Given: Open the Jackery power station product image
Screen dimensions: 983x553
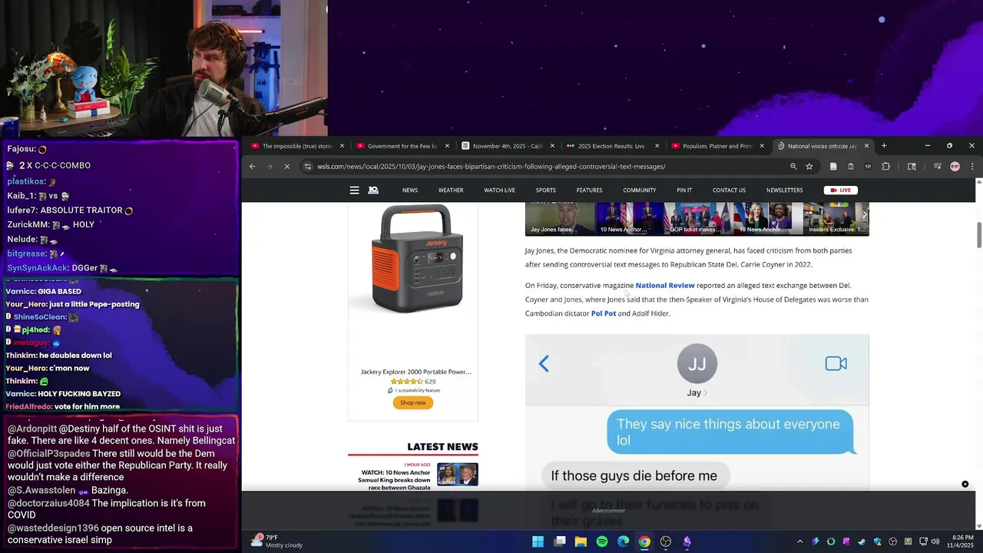Looking at the screenshot, I should pyautogui.click(x=418, y=258).
